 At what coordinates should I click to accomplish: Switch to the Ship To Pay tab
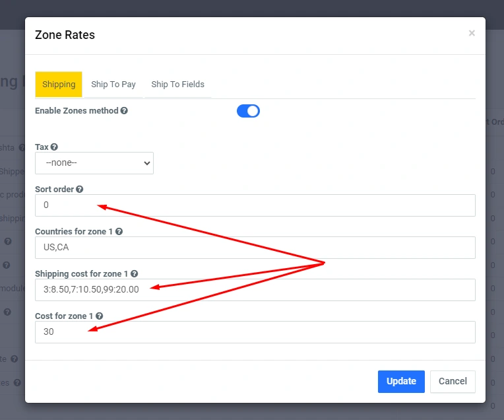click(x=113, y=85)
